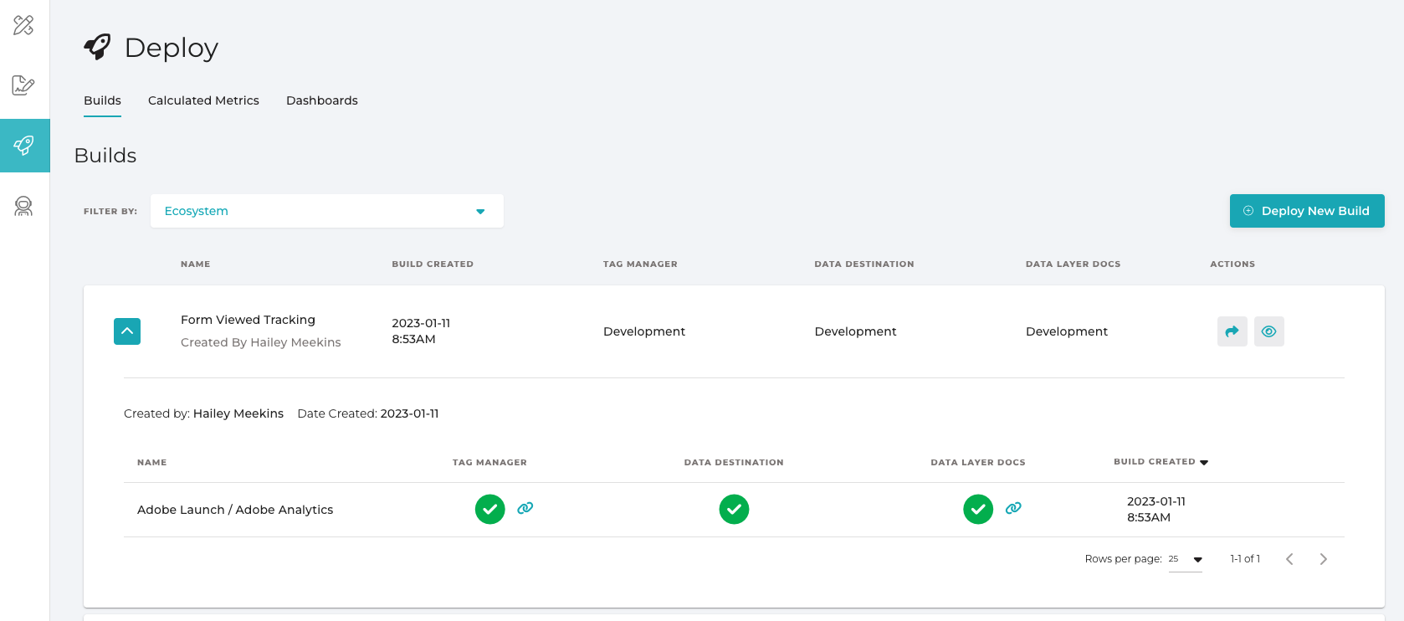Click inner table Data Layer Docs header
Image resolution: width=1404 pixels, height=621 pixels.
point(978,463)
